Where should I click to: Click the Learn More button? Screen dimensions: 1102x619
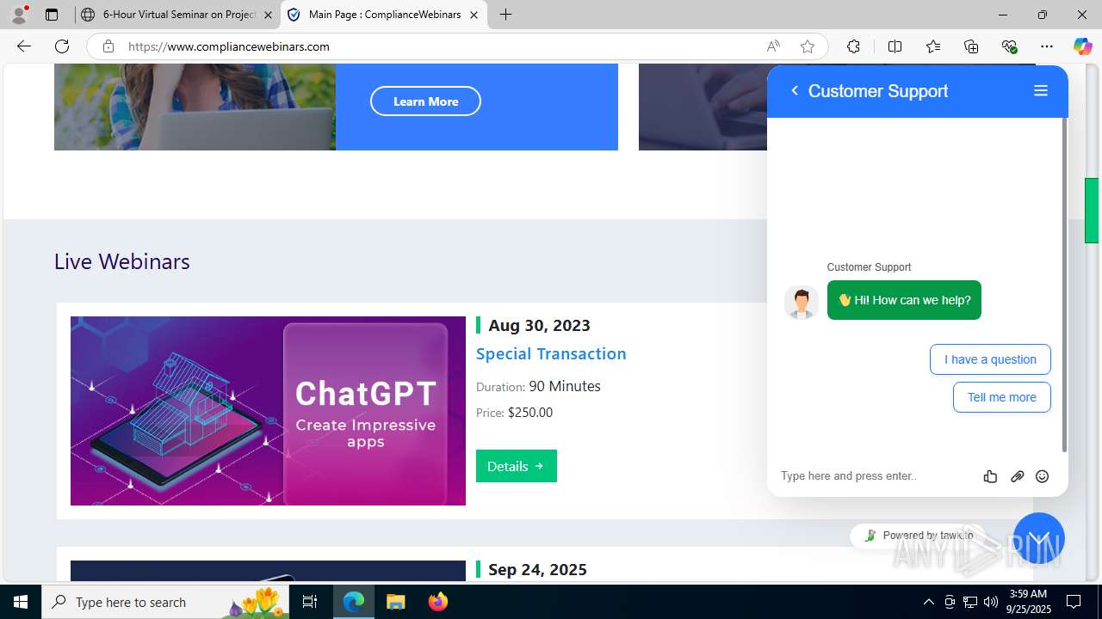425,101
